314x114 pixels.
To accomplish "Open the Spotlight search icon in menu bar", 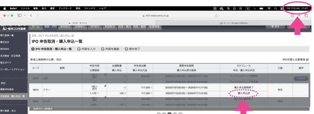I will pos(276,9).
